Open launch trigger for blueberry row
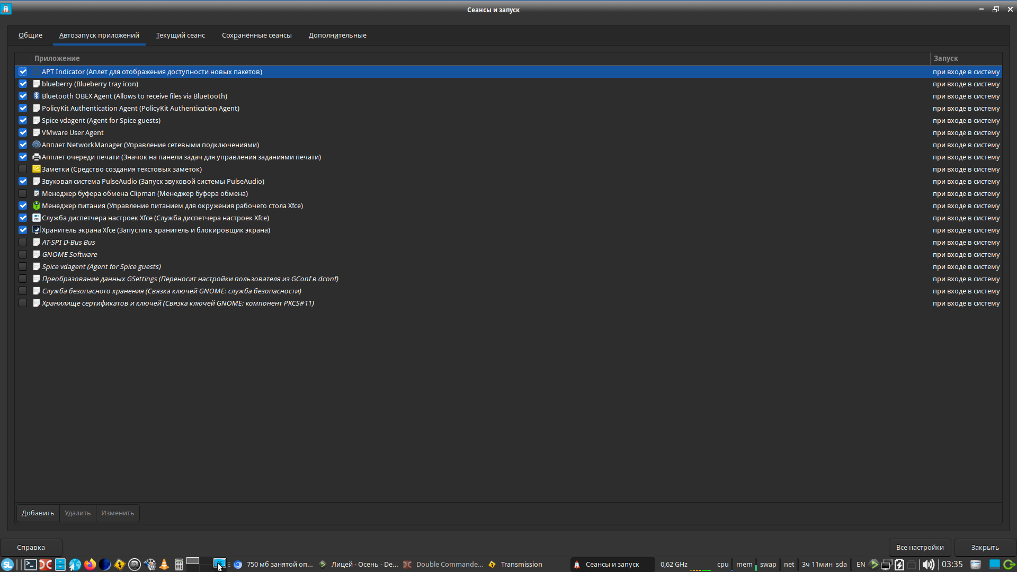Image resolution: width=1017 pixels, height=572 pixels. (x=966, y=84)
